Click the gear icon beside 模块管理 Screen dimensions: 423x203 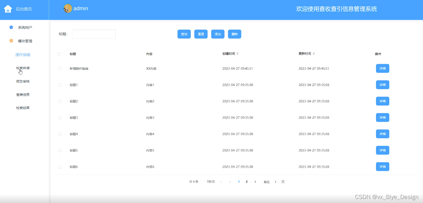[11, 41]
